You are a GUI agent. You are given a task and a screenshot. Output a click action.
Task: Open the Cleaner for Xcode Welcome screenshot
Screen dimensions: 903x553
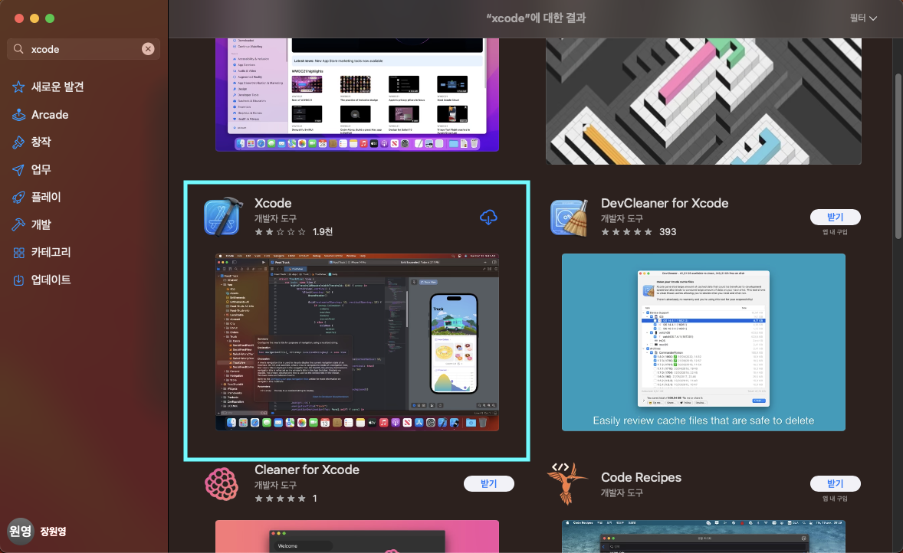pos(357,536)
